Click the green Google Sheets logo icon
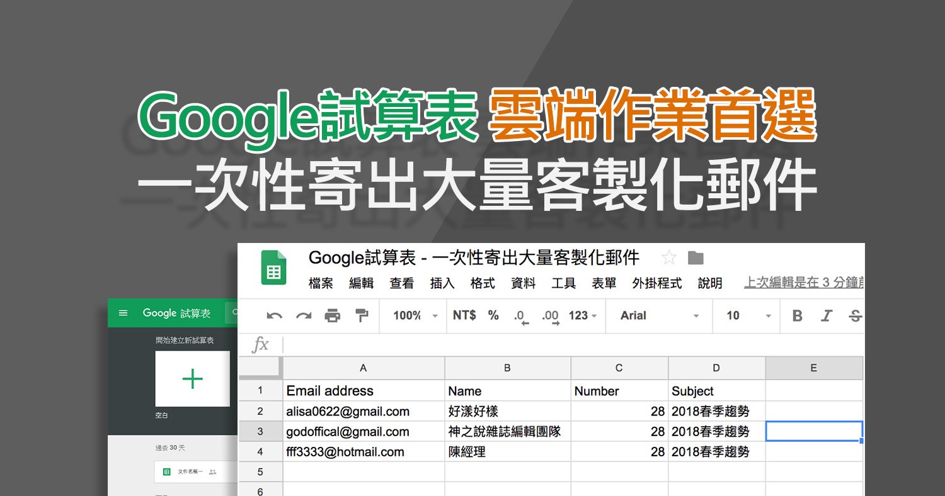The width and height of the screenshot is (945, 496). pyautogui.click(x=273, y=267)
